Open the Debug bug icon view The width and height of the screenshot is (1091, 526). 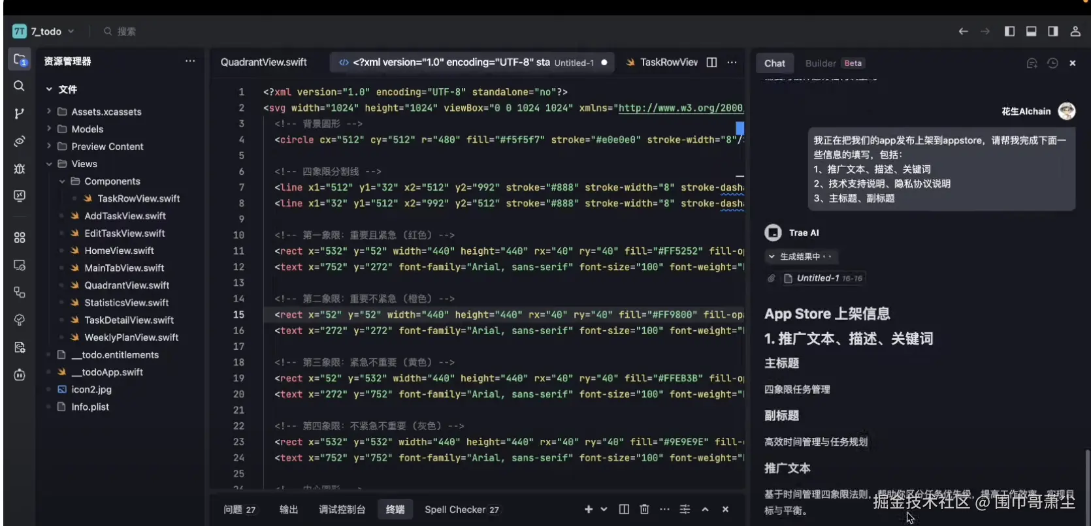pos(19,168)
